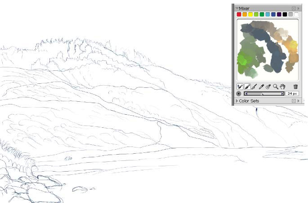308x203 pixels.
Task: Select the Mix Color palette knife tool
Action: click(254, 86)
